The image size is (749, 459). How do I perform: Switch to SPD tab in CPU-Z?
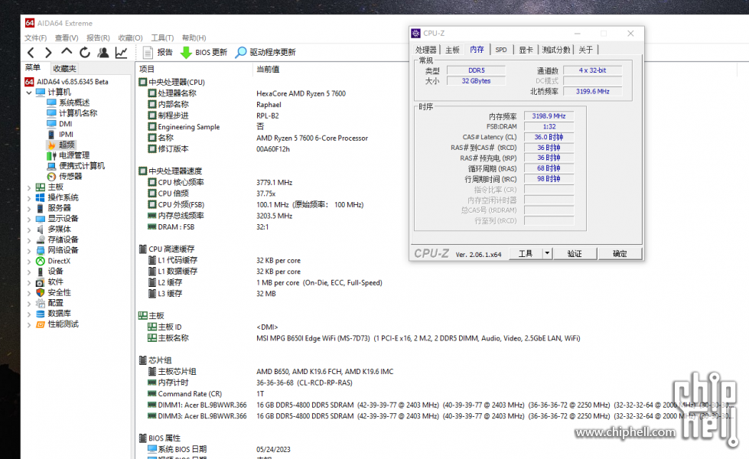pyautogui.click(x=501, y=50)
